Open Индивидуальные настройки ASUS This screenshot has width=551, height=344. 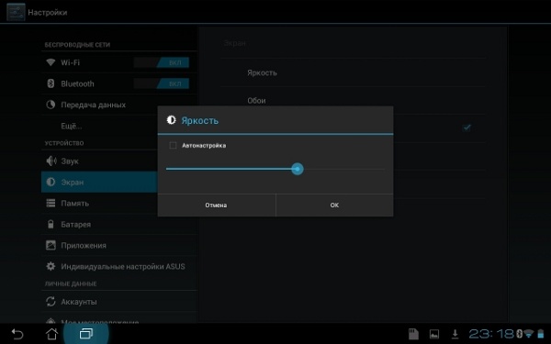click(118, 266)
